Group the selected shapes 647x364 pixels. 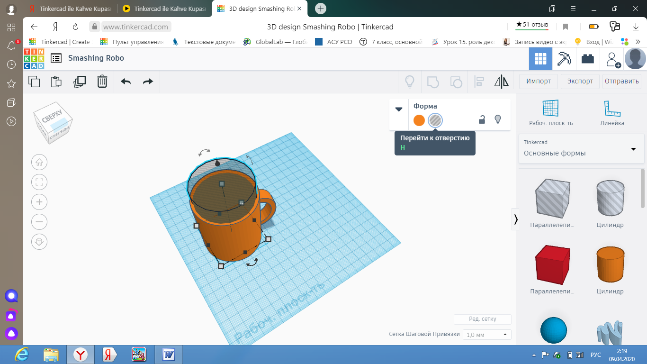pos(432,82)
